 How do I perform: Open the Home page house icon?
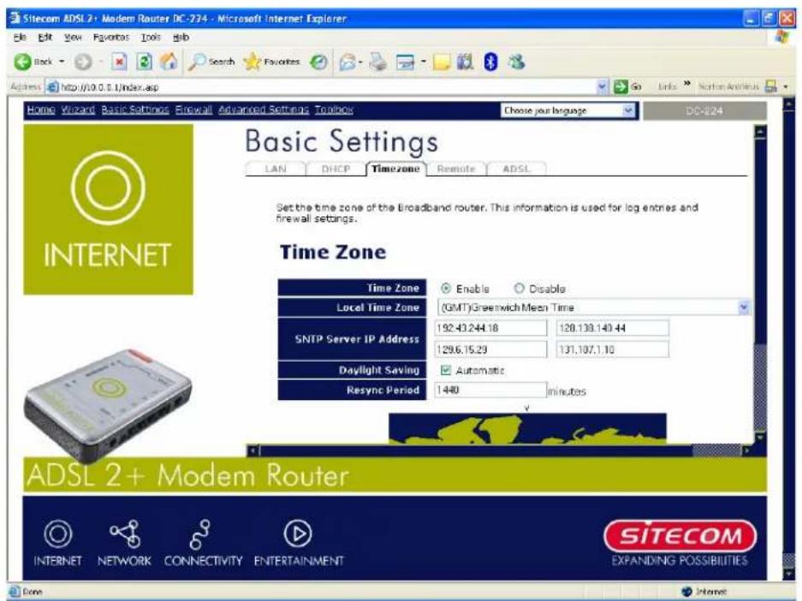click(169, 62)
